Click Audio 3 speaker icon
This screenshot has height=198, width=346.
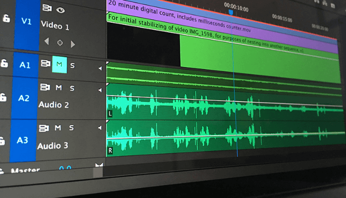100,128
